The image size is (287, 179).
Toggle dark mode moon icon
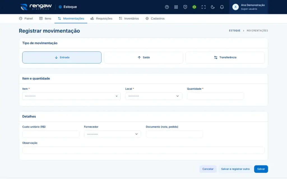(x=212, y=7)
